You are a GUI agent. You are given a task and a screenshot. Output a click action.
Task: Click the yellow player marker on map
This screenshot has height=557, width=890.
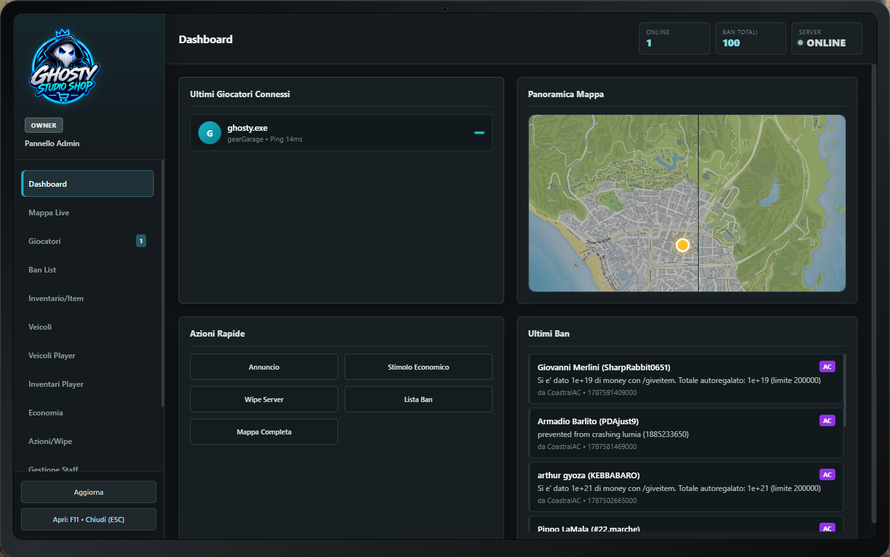coord(682,245)
